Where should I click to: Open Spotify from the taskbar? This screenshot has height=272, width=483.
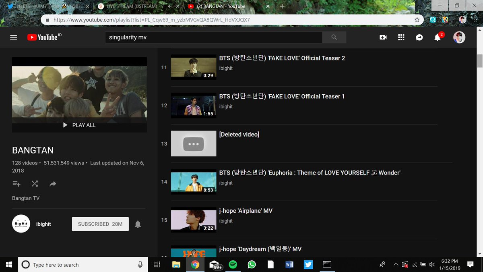[233, 264]
